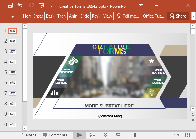
Task: Select slide 9 thumbnail
Action: click(13, 114)
